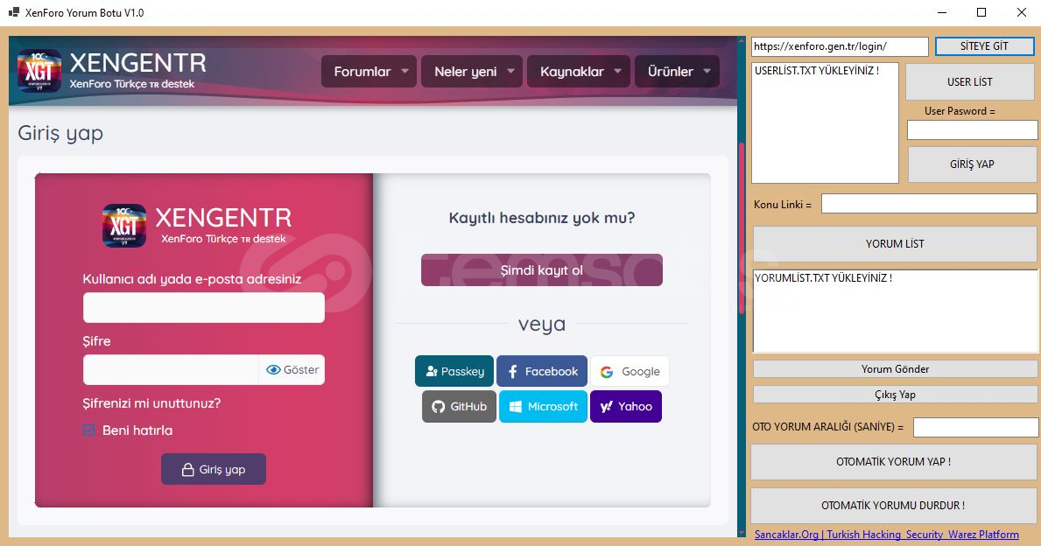Sign in with Facebook
This screenshot has width=1041, height=546.
tap(542, 372)
